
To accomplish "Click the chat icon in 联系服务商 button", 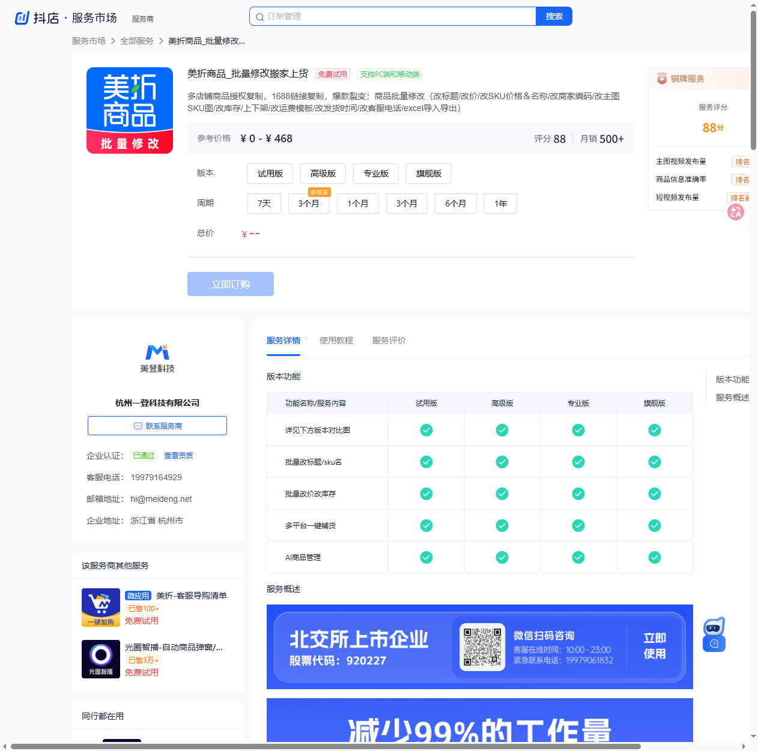I will tap(138, 426).
